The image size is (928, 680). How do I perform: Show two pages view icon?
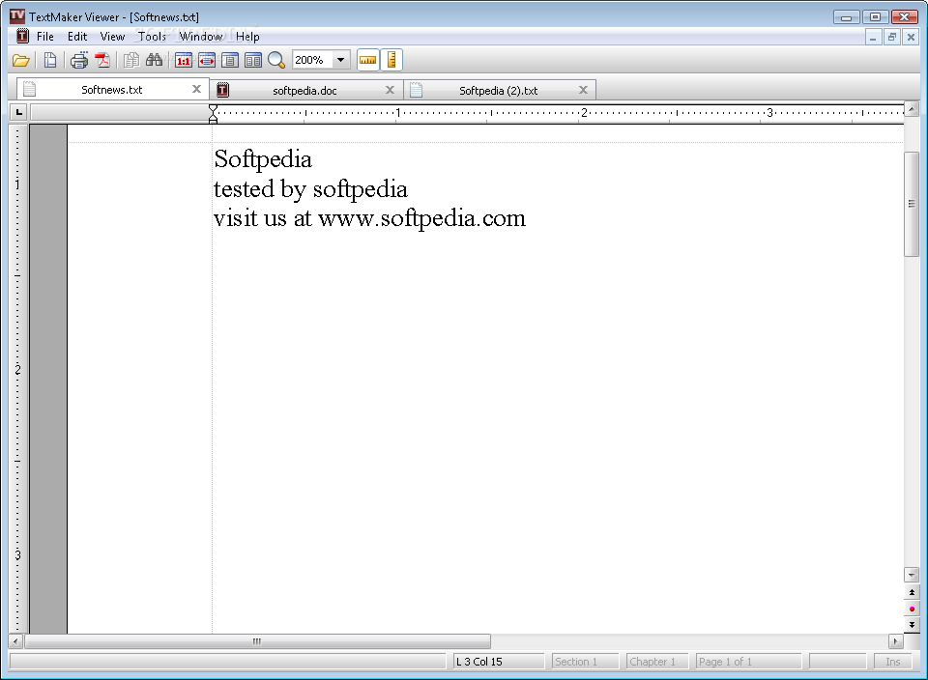(x=253, y=60)
